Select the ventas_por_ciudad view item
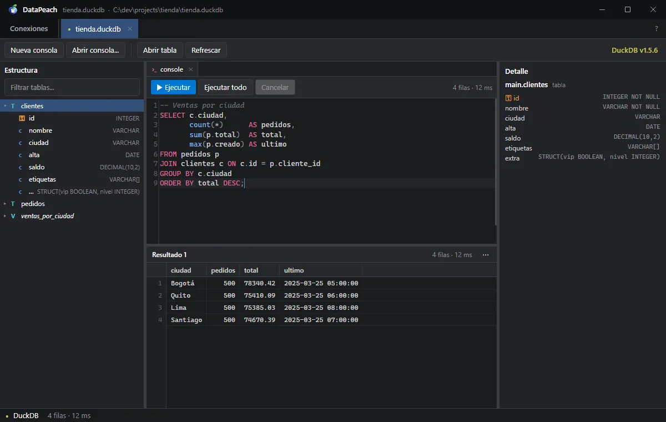 pyautogui.click(x=72, y=216)
